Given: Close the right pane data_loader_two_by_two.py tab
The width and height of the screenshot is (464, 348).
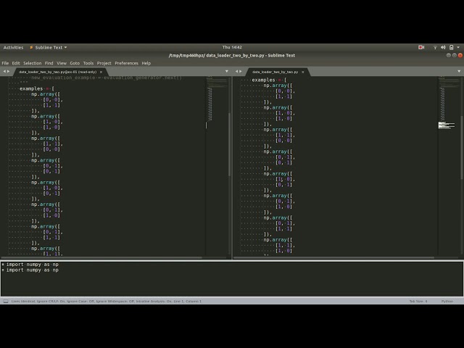Looking at the screenshot, I should [303, 72].
